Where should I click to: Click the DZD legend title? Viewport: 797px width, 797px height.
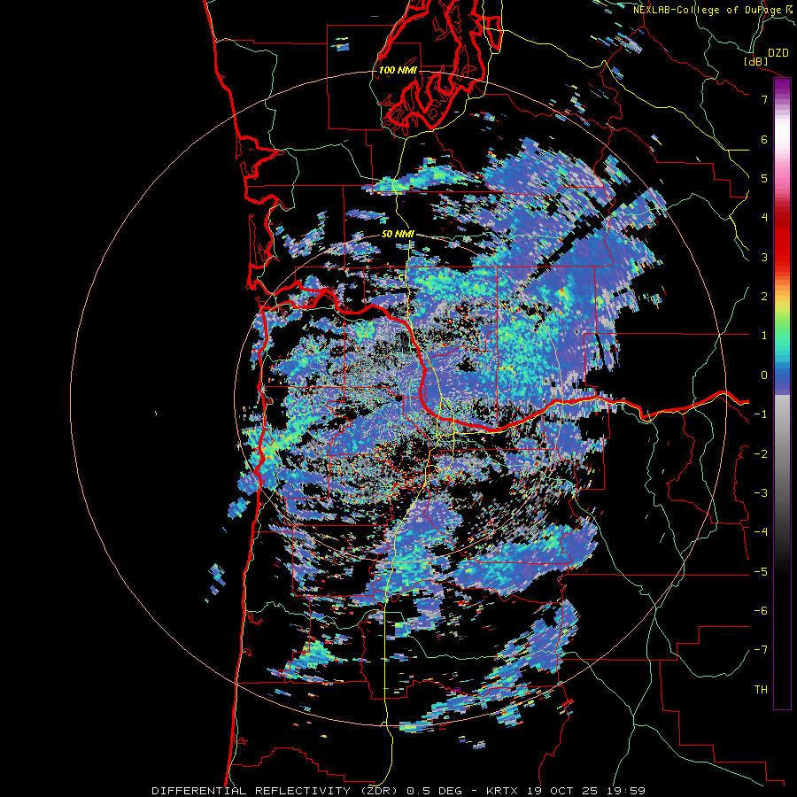pos(778,53)
